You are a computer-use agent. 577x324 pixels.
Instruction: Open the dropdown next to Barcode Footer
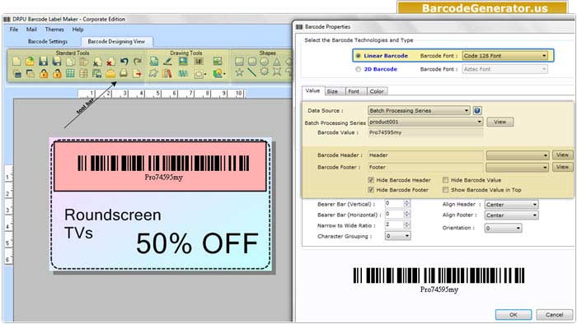(518, 167)
